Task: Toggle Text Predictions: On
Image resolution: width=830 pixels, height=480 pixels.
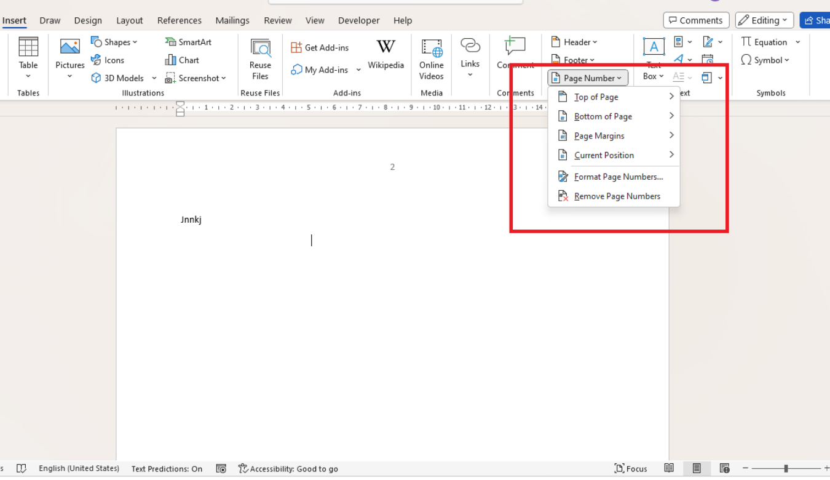Action: (x=167, y=468)
